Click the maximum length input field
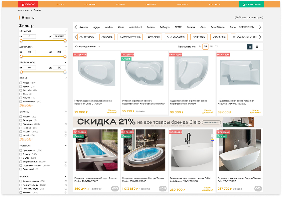This screenshot has width=282, height=197. [59, 52]
